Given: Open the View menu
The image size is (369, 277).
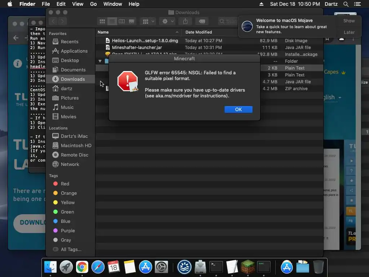Looking at the screenshot, I should pyautogui.click(x=78, y=4).
